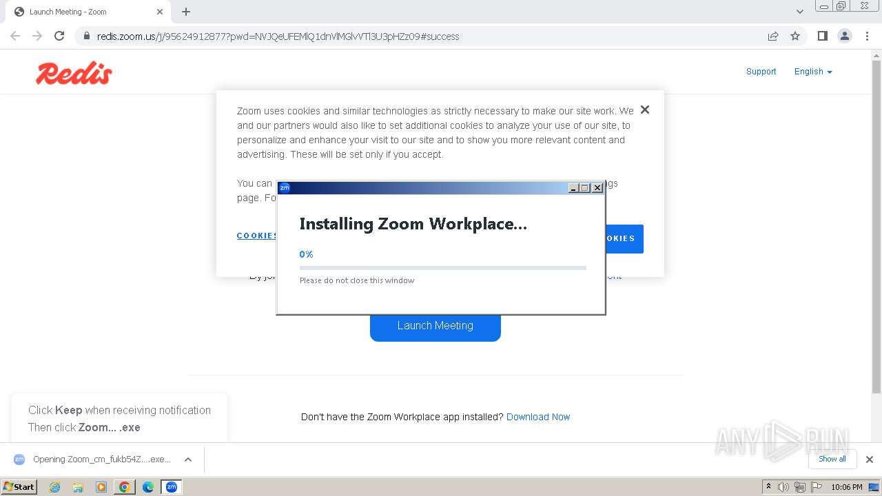
Task: Open a new browser tab
Action: (x=186, y=12)
